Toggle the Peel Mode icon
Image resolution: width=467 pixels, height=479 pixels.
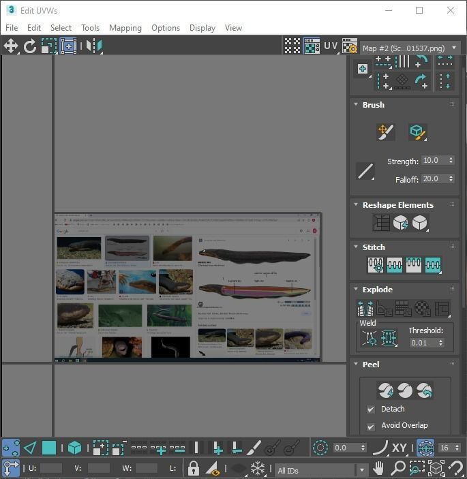tap(405, 390)
